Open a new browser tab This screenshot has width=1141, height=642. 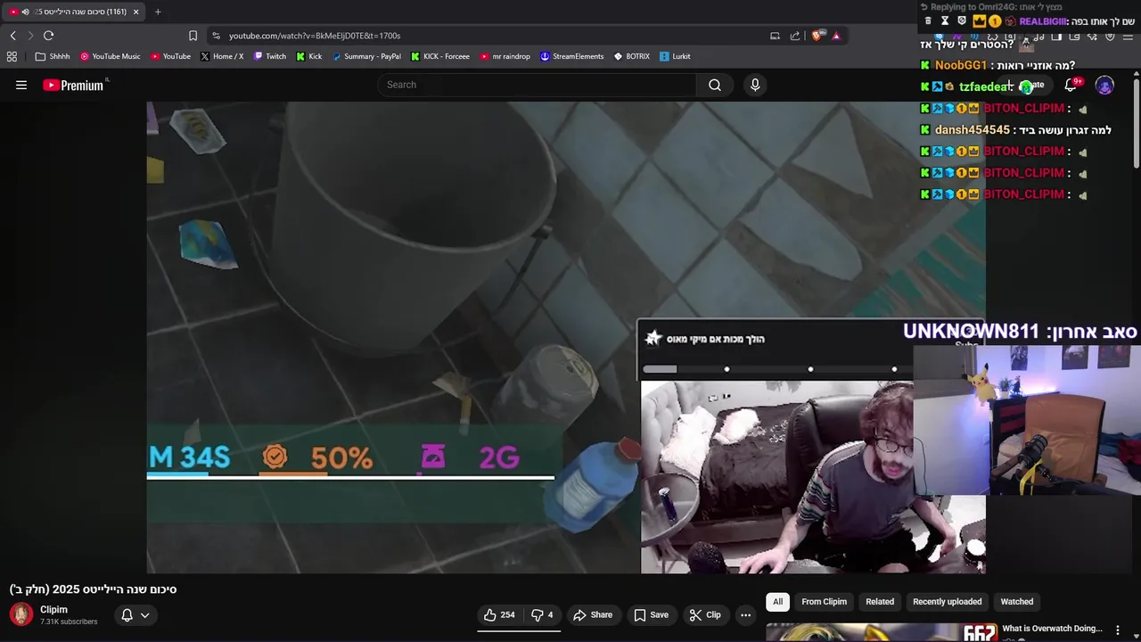158,12
